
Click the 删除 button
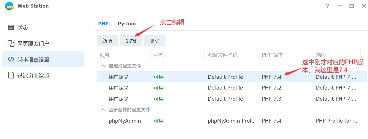pos(155,41)
